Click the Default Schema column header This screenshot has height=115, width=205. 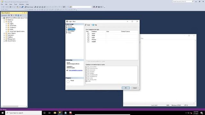pos(126,32)
